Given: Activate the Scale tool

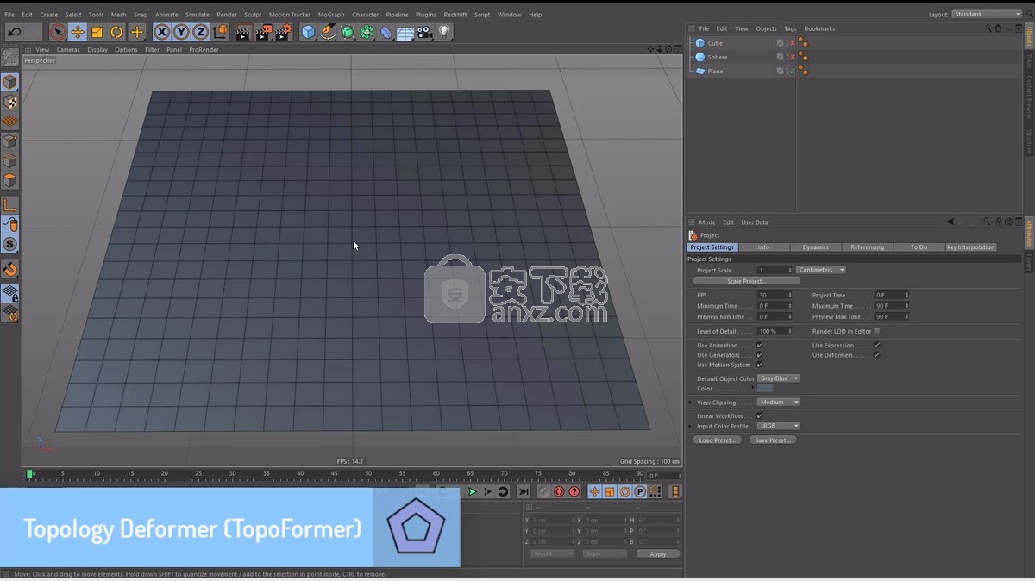Looking at the screenshot, I should point(97,32).
